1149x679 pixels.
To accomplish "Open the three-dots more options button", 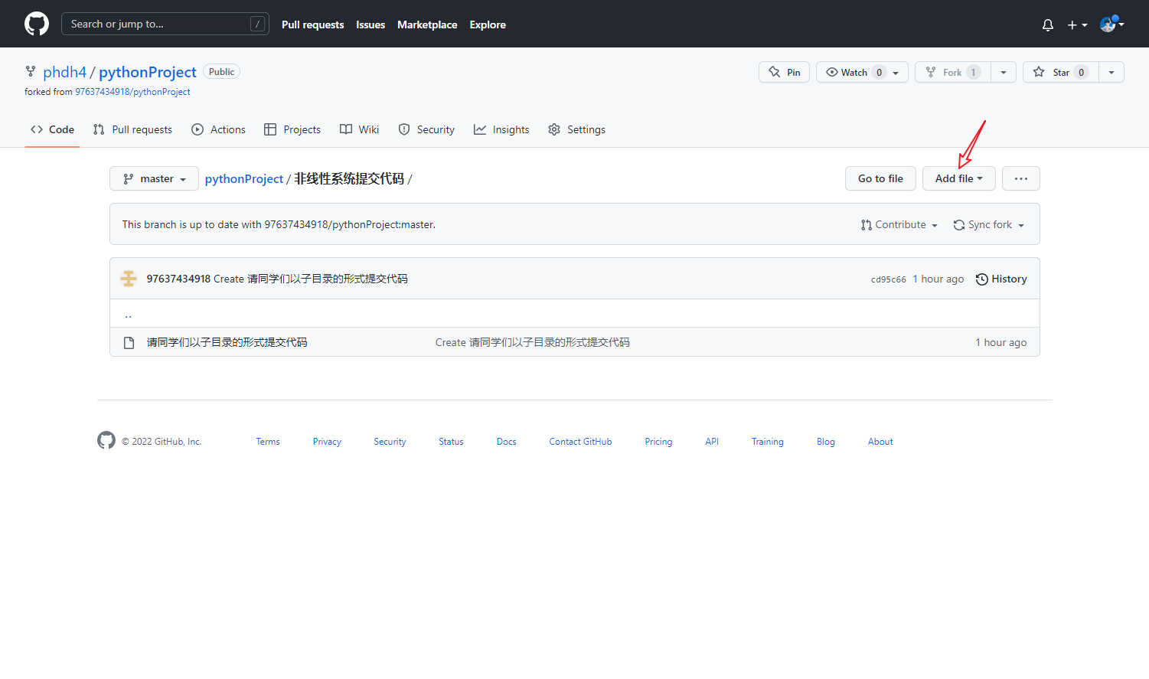I will 1021,178.
